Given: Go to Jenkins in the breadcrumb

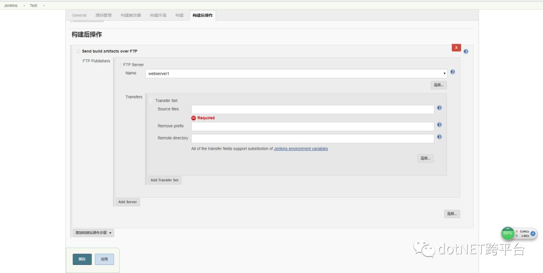Looking at the screenshot, I should (x=11, y=6).
